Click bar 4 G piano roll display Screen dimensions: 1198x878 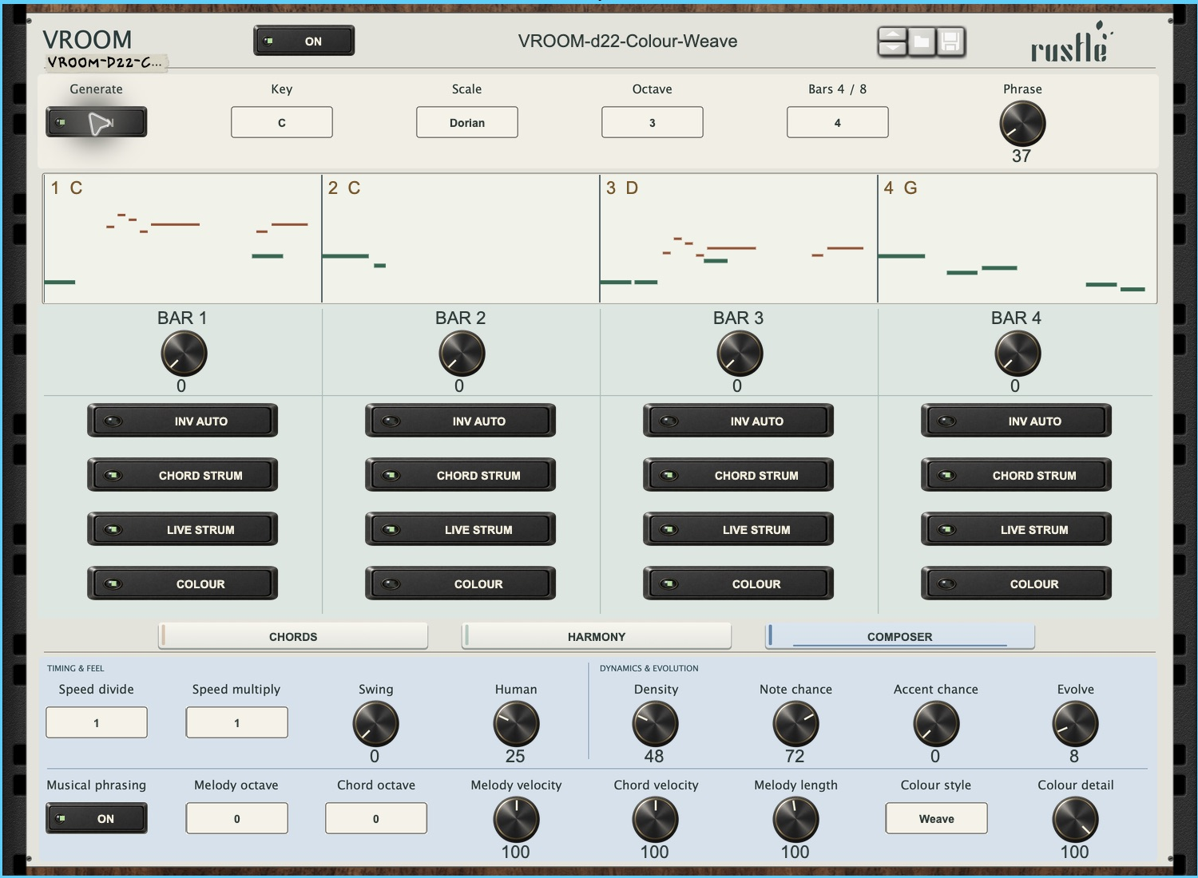click(1018, 239)
